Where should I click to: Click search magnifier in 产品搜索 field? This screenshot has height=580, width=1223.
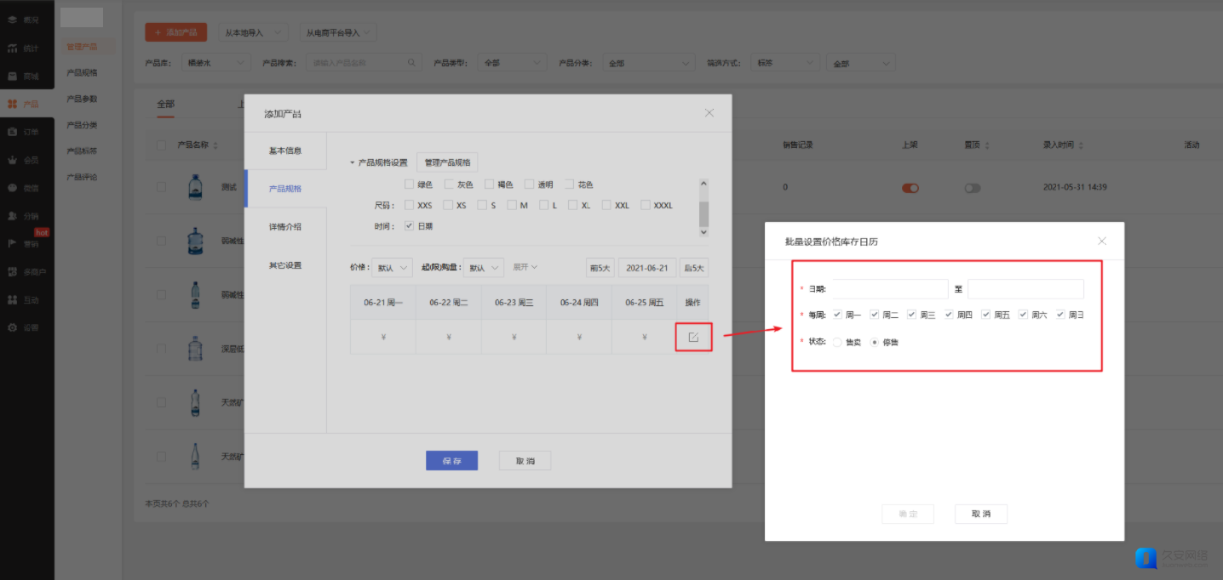tap(412, 63)
